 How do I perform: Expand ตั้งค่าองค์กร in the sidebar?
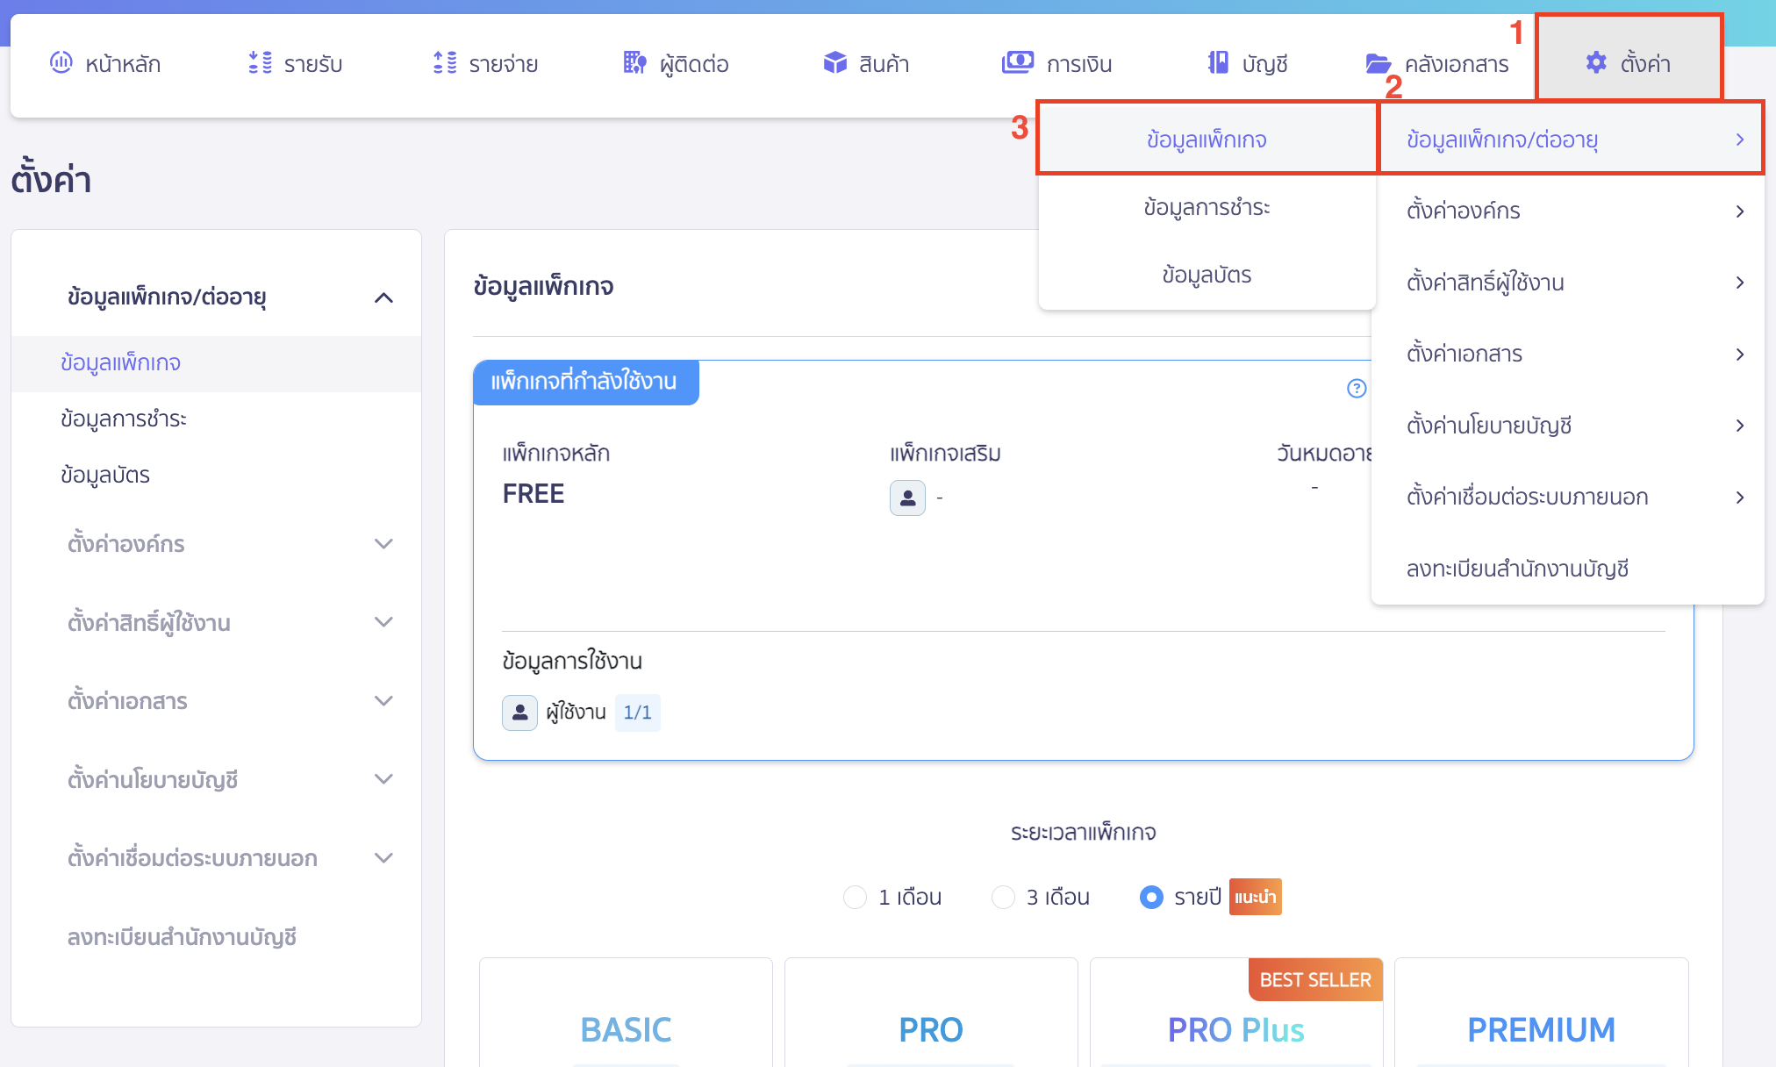click(x=383, y=544)
